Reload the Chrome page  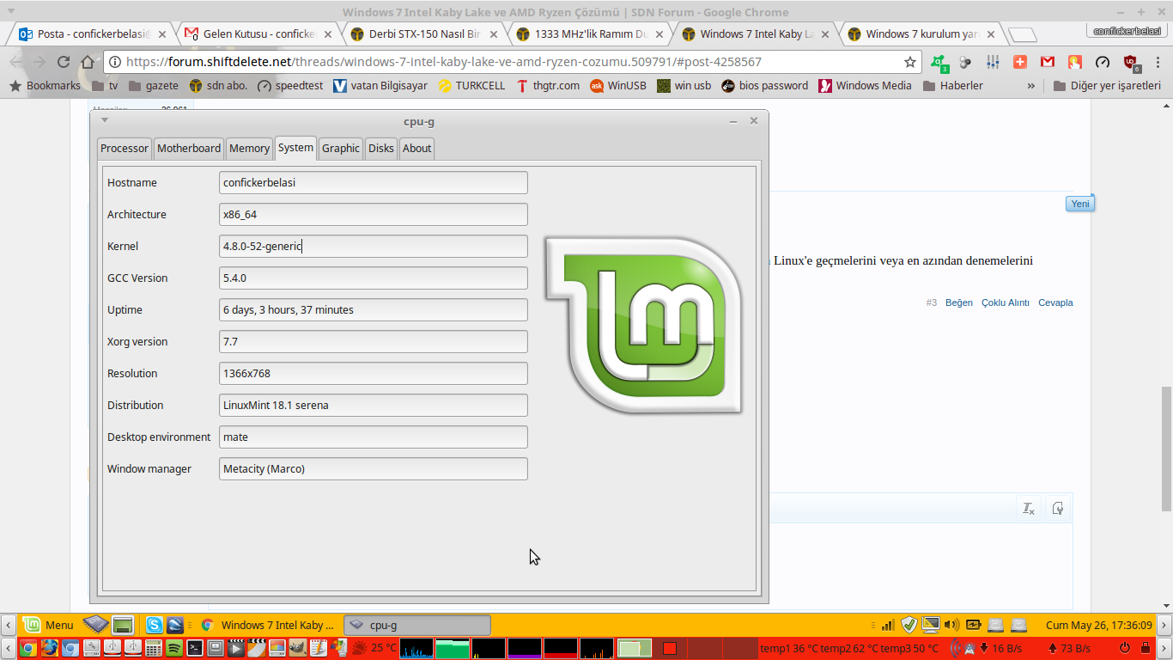pos(63,62)
